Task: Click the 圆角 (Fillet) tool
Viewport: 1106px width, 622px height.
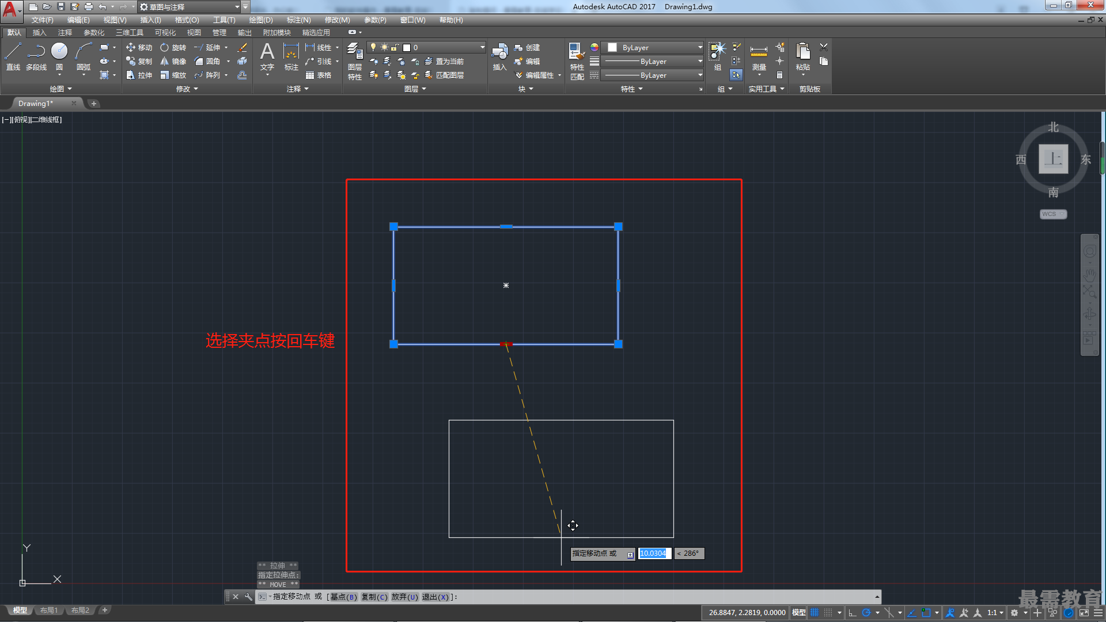Action: pyautogui.click(x=207, y=61)
